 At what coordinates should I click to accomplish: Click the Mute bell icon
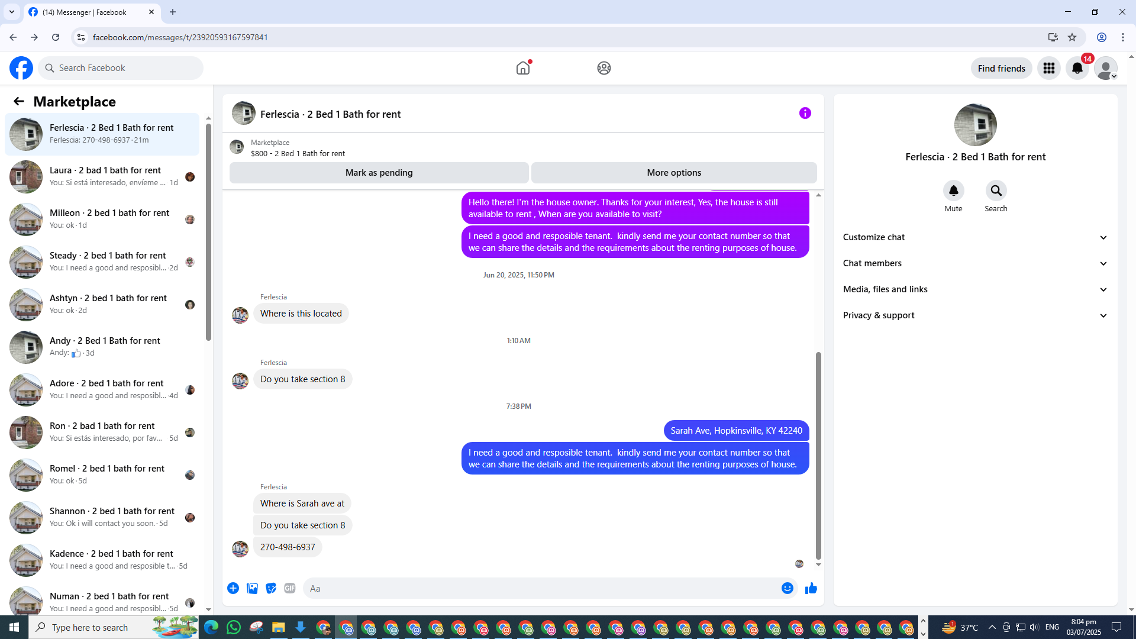point(953,191)
